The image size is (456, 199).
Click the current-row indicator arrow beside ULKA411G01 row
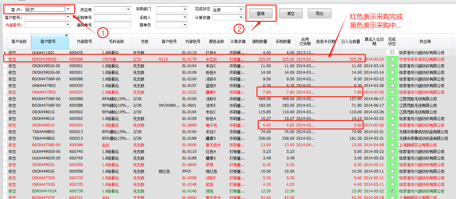[x=4, y=52]
